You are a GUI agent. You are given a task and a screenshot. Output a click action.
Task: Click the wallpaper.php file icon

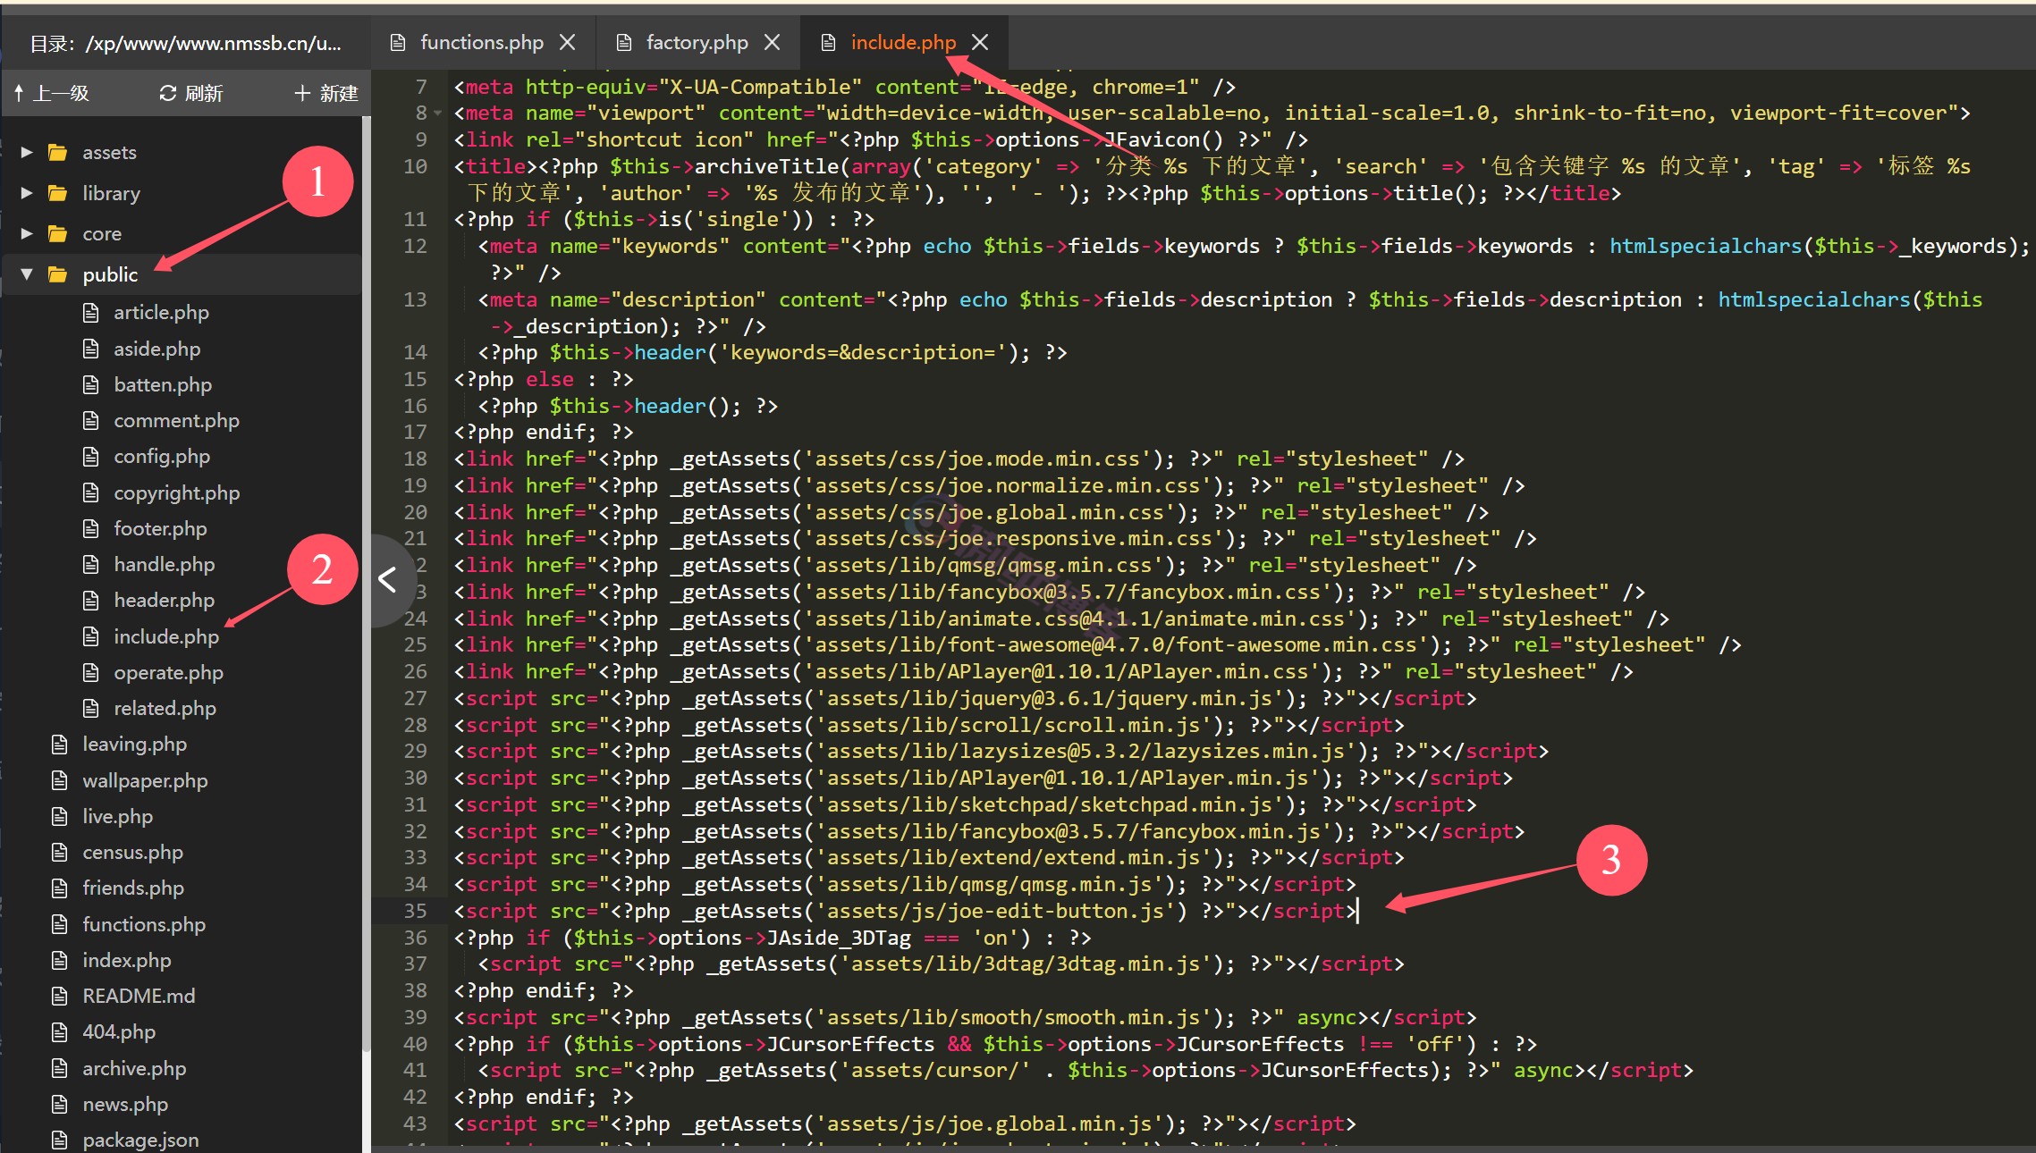pyautogui.click(x=59, y=780)
